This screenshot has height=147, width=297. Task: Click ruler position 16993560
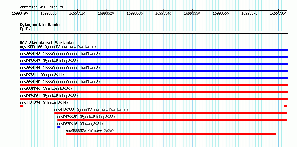221,13
